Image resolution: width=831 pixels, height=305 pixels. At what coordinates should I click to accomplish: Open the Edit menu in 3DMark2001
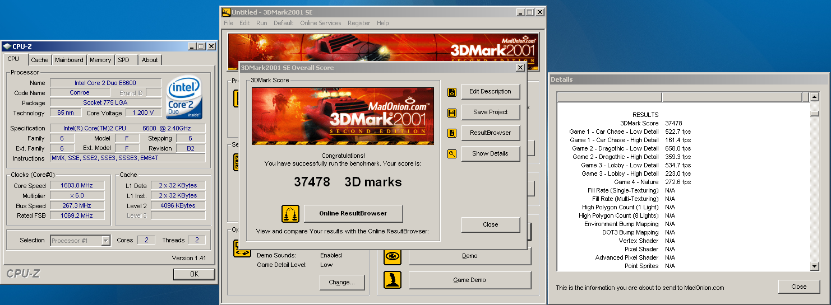click(x=244, y=23)
